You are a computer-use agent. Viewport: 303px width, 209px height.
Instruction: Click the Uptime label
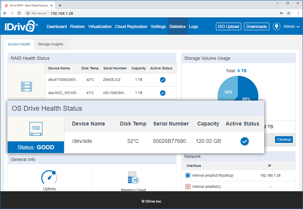pos(49,189)
